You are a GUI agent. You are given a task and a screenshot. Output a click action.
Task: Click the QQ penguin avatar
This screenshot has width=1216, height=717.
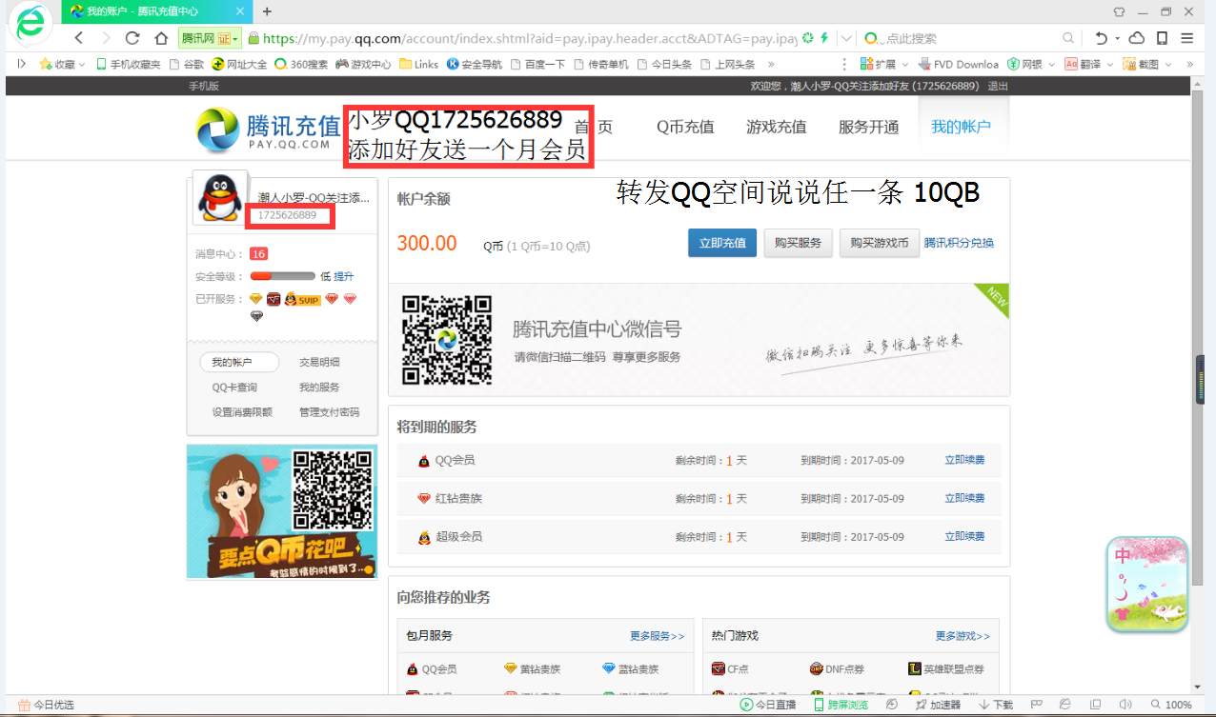tap(220, 198)
